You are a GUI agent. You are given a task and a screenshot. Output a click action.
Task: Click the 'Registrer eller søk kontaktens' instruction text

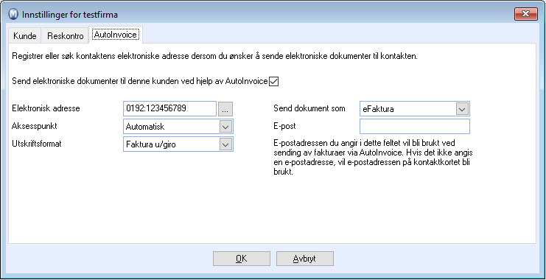(214, 57)
